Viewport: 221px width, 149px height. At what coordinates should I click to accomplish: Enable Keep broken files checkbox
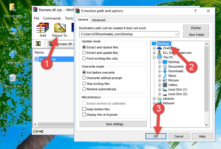[84, 109]
